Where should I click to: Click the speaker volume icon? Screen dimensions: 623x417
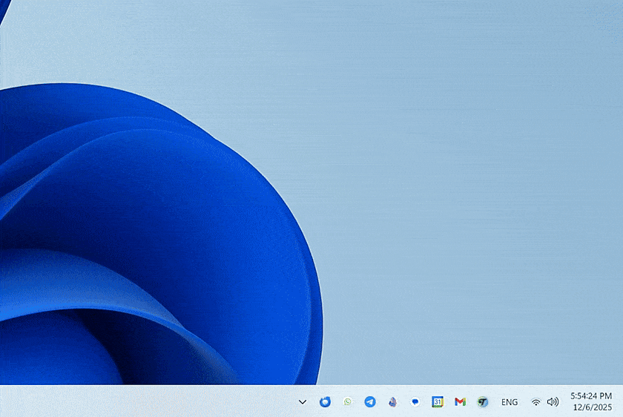click(x=553, y=402)
